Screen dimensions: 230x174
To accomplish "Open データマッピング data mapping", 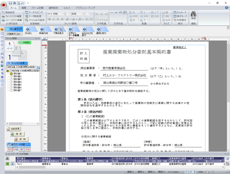I will [x=34, y=13].
